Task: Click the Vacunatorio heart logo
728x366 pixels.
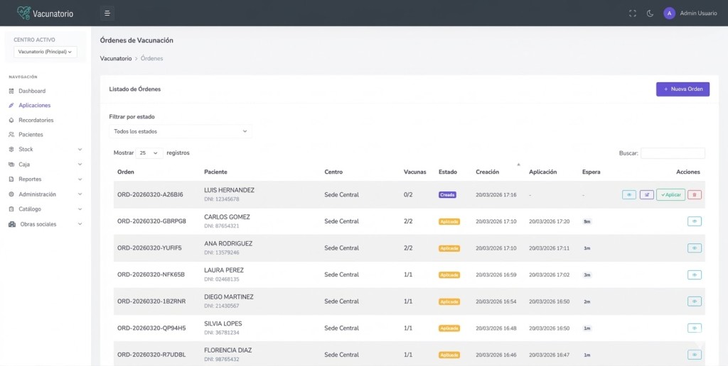Action: click(x=23, y=13)
